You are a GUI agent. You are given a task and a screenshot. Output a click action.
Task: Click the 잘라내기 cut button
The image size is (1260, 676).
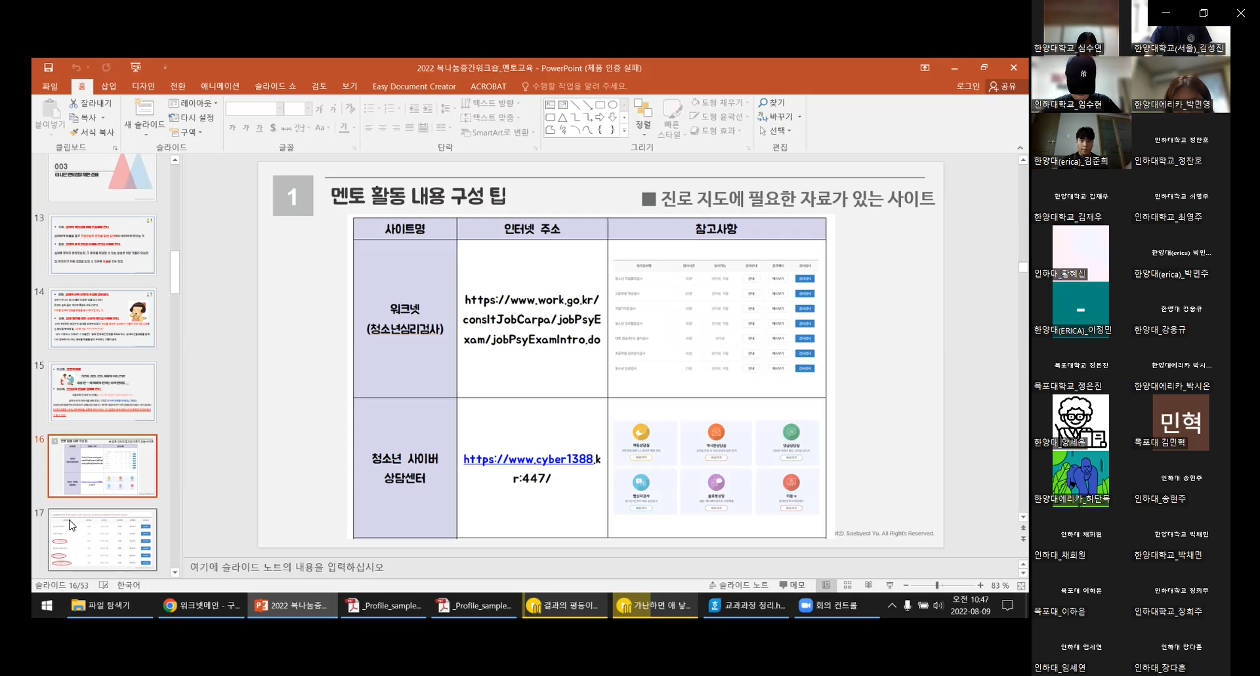click(x=91, y=103)
